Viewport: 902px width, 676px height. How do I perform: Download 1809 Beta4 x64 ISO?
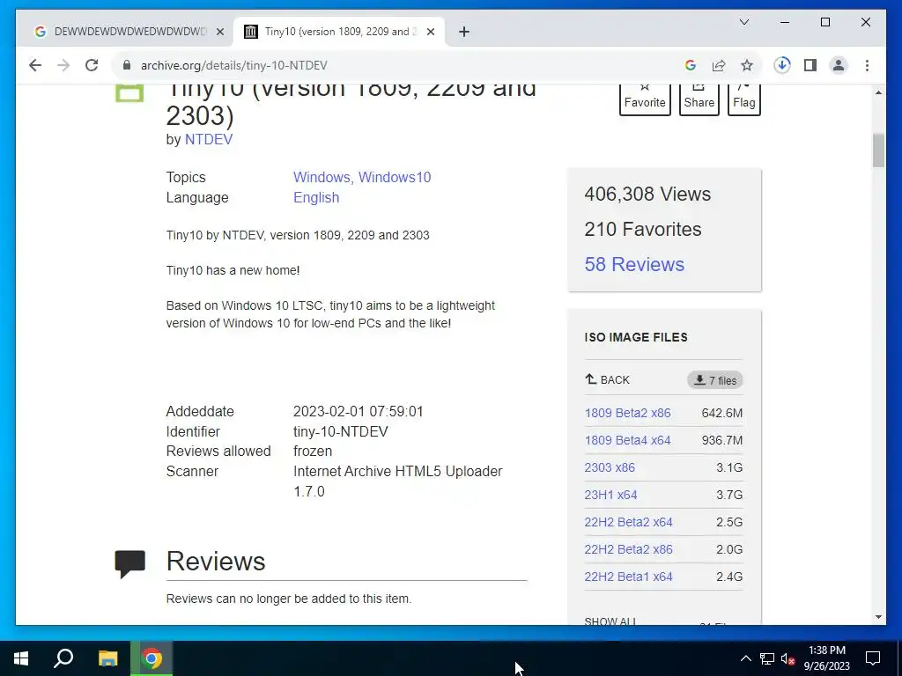[627, 440]
